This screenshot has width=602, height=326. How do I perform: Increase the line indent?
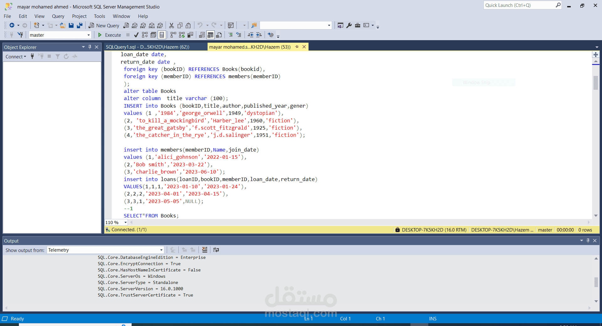pyautogui.click(x=259, y=35)
